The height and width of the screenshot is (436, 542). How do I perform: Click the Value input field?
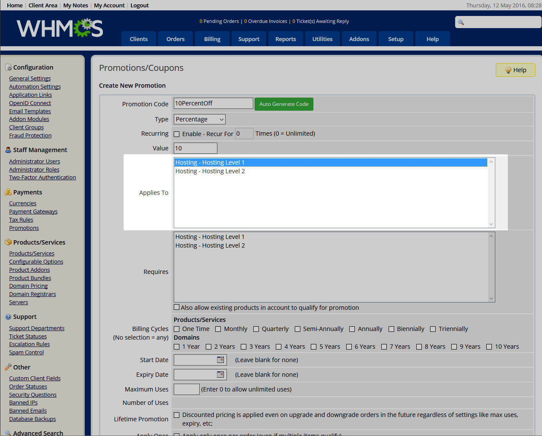coord(195,148)
